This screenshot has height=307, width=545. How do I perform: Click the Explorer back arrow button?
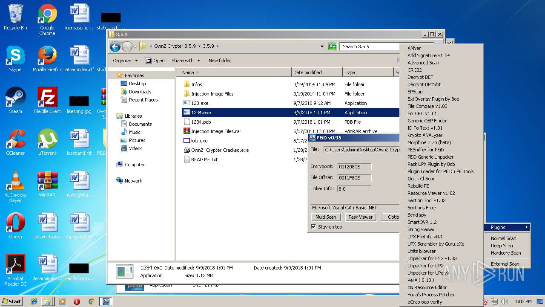[x=115, y=46]
